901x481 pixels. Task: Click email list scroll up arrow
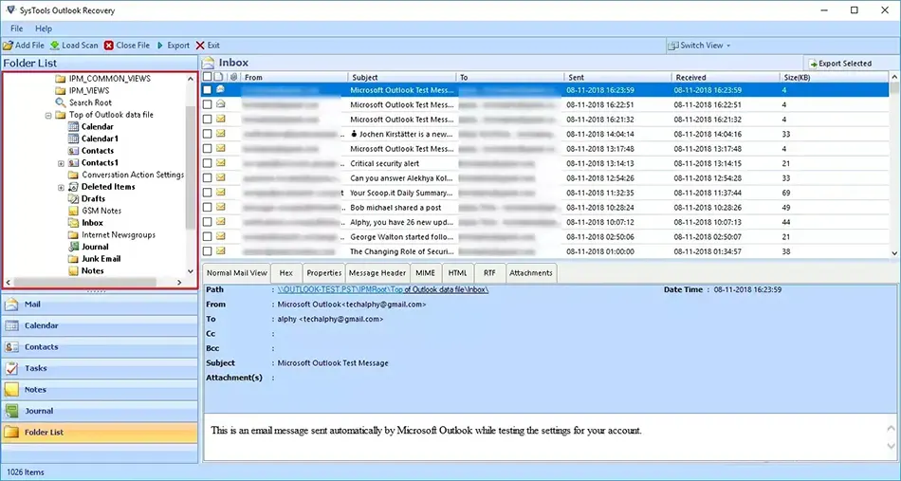tap(894, 77)
